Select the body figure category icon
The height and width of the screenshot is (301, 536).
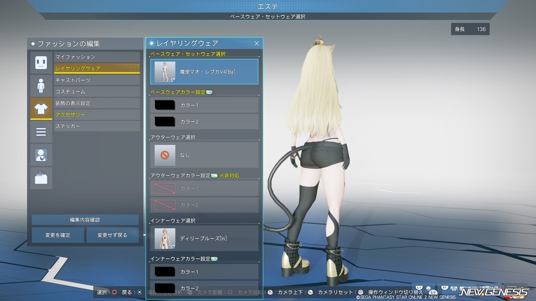tap(41, 86)
